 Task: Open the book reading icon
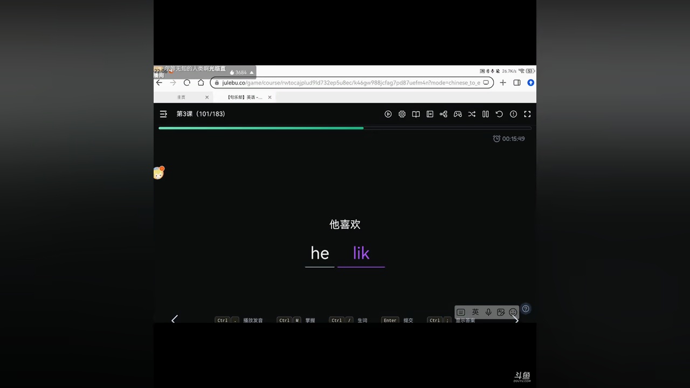pyautogui.click(x=416, y=114)
